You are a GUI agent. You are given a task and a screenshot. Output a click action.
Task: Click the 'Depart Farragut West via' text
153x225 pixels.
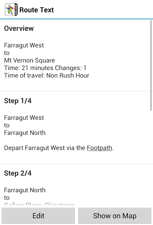(45, 148)
